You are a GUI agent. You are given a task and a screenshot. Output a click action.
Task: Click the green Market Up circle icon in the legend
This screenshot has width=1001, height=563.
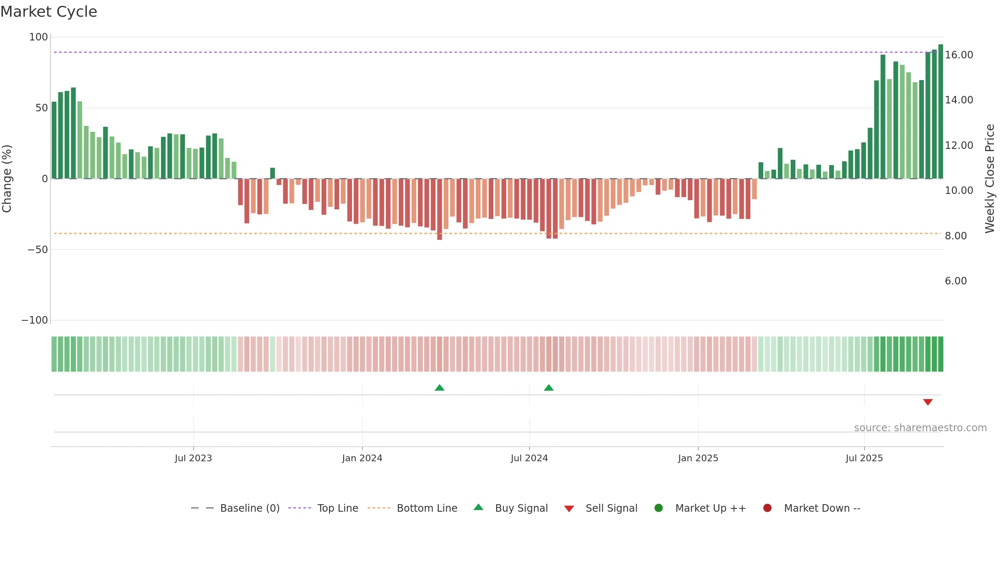tap(659, 508)
